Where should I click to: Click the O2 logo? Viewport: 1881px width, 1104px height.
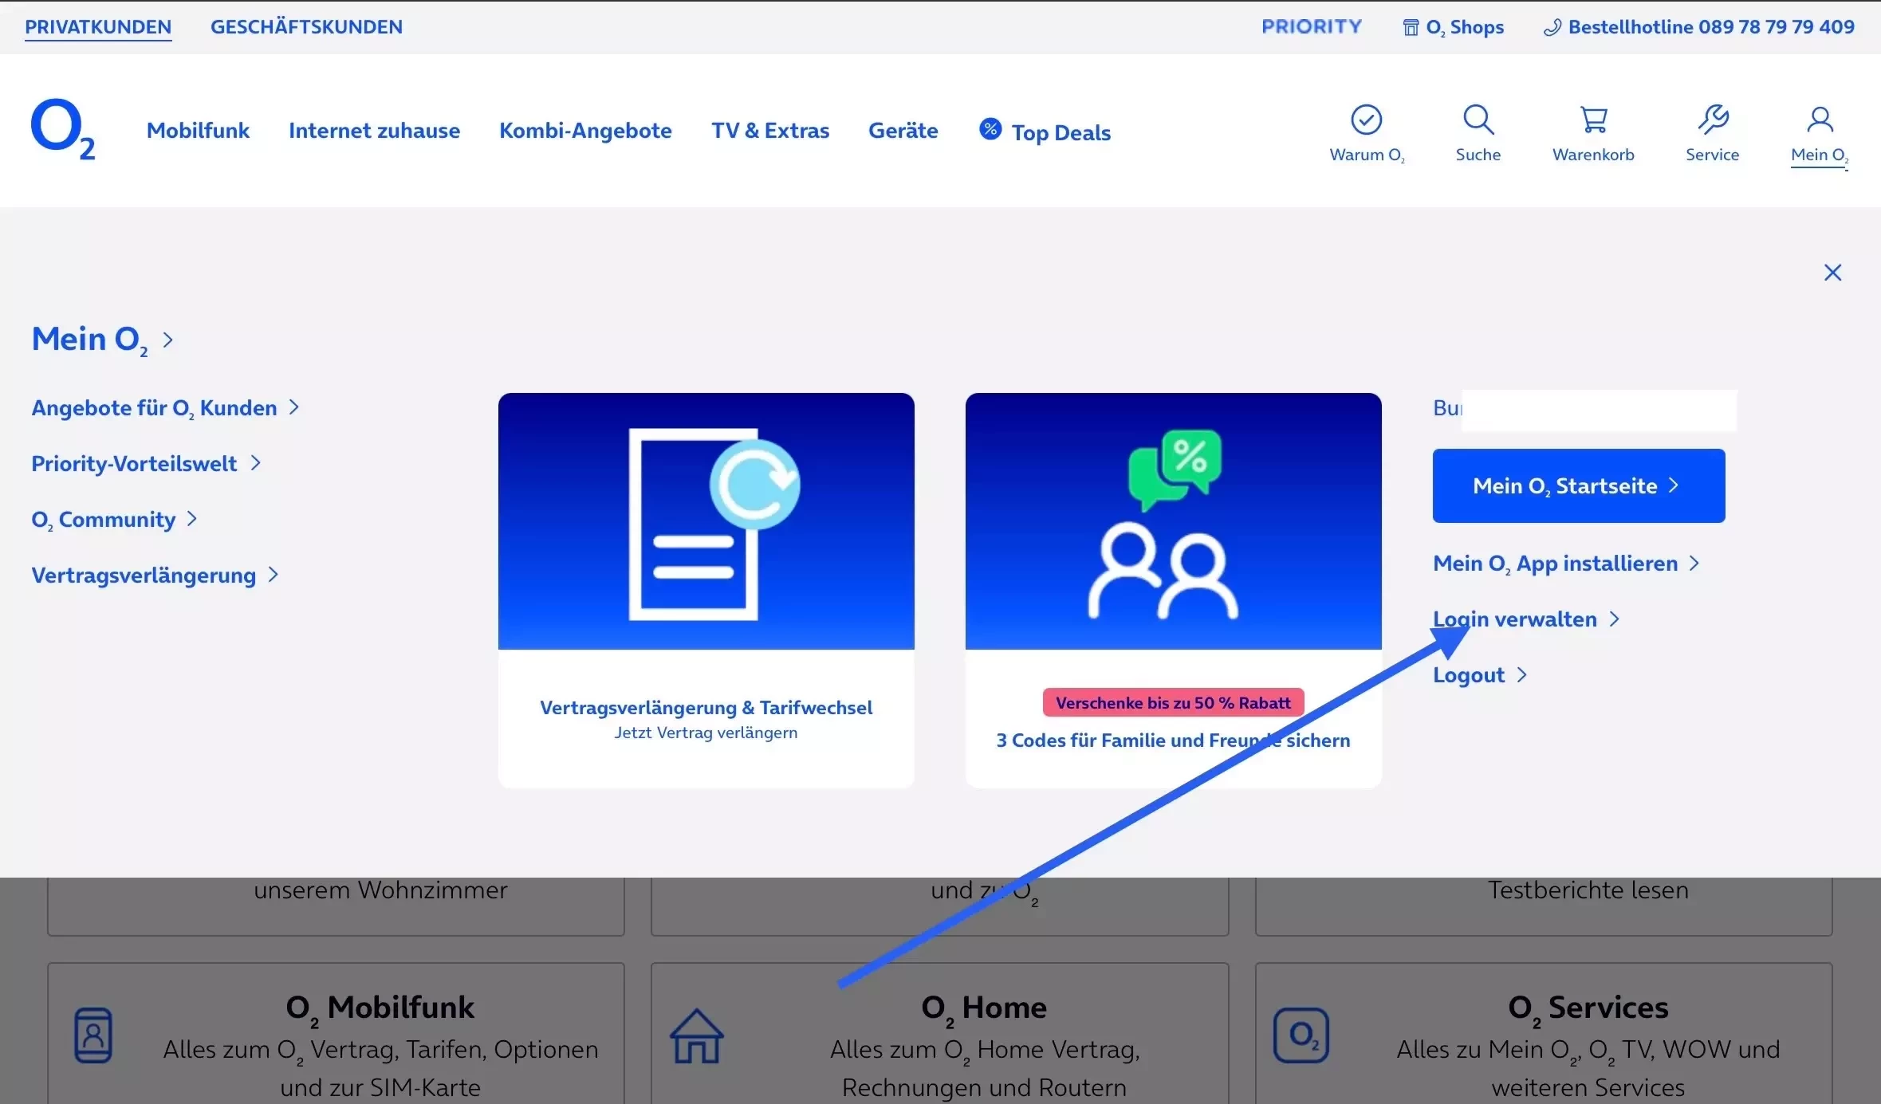coord(62,129)
